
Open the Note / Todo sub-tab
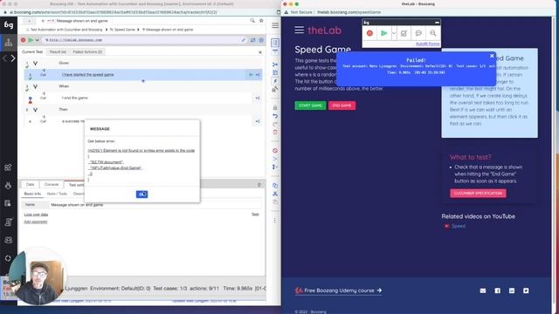[x=57, y=194]
